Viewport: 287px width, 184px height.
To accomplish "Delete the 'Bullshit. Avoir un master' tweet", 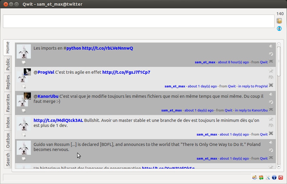I will (271, 133).
